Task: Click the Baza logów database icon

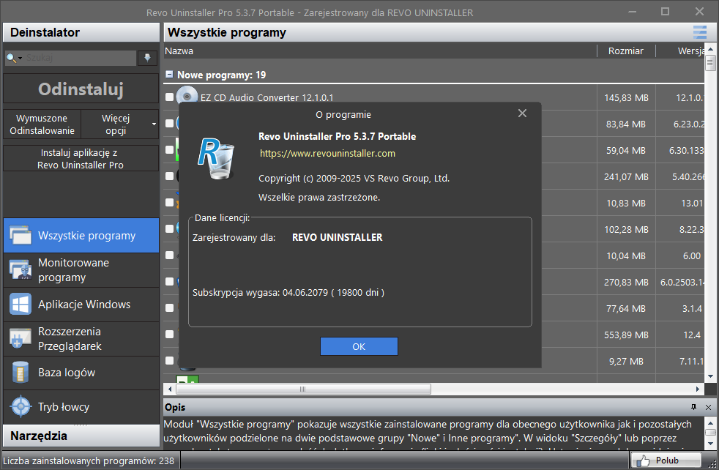Action: click(21, 373)
